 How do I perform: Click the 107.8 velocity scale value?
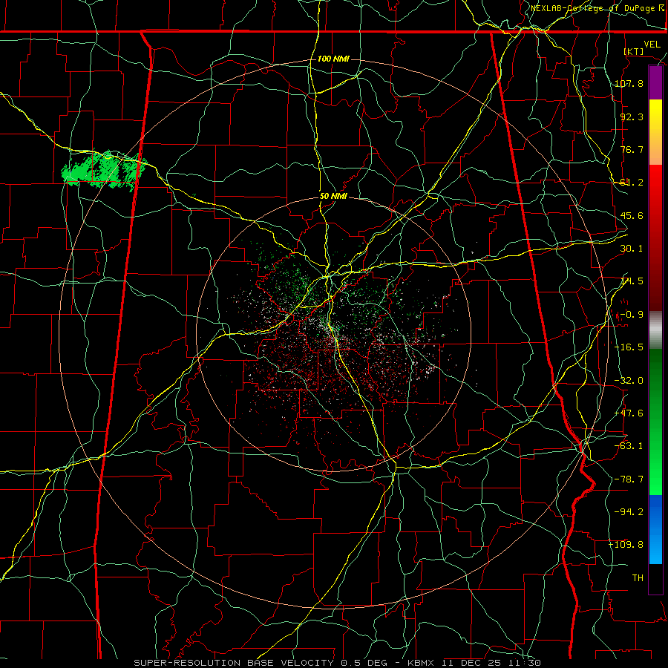pyautogui.click(x=629, y=83)
